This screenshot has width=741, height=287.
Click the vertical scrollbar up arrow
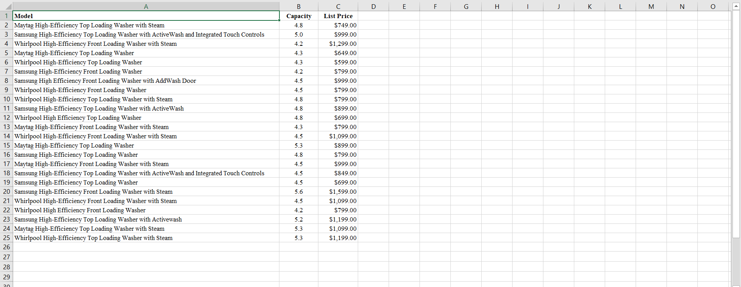pos(736,7)
